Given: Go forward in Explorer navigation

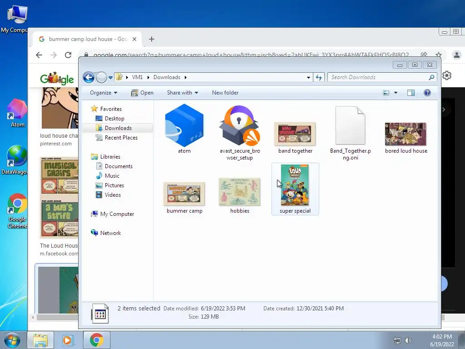Looking at the screenshot, I should point(101,77).
